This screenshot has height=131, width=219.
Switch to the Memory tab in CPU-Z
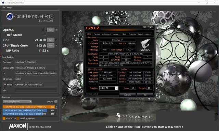click(x=116, y=34)
